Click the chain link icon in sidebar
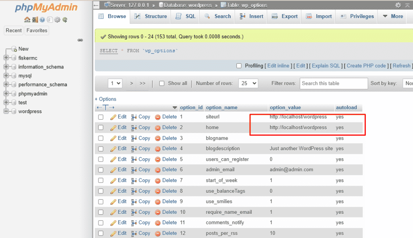Screen dimensions: 413x238 point(80,40)
